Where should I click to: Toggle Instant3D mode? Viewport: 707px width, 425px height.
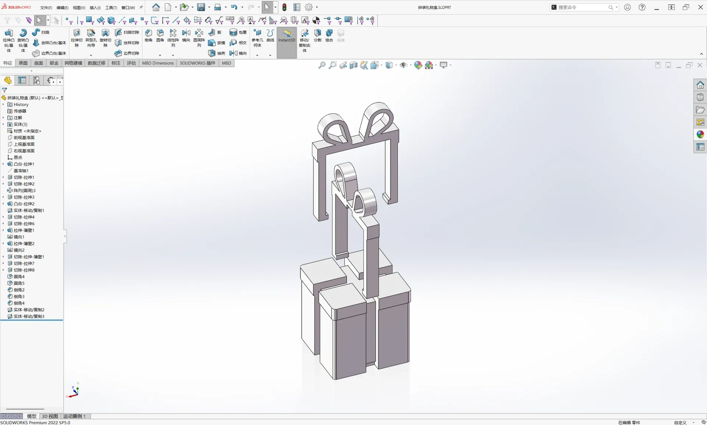tap(287, 42)
